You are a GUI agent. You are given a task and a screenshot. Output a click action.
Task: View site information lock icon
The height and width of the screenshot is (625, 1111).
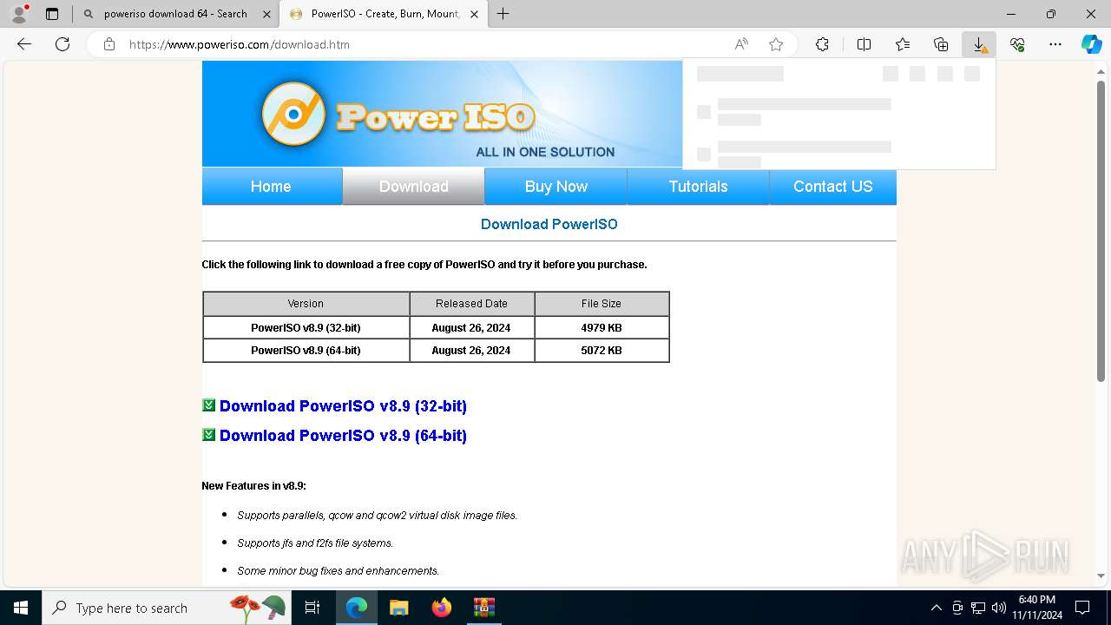pyautogui.click(x=109, y=44)
